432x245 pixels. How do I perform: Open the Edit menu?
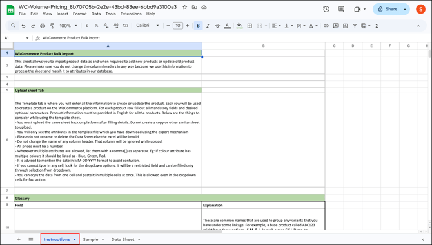[x=34, y=14]
